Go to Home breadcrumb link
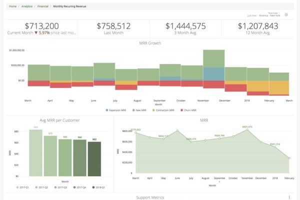 point(12,6)
